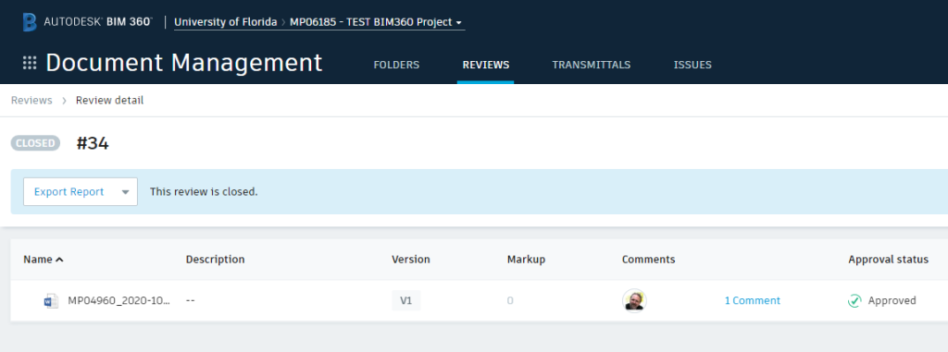The height and width of the screenshot is (352, 948).
Task: Click the commenter's profile avatar
Action: pos(634,300)
